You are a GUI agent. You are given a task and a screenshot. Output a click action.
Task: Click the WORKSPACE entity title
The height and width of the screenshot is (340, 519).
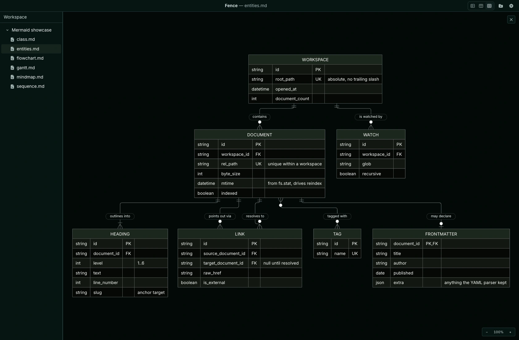coord(315,60)
